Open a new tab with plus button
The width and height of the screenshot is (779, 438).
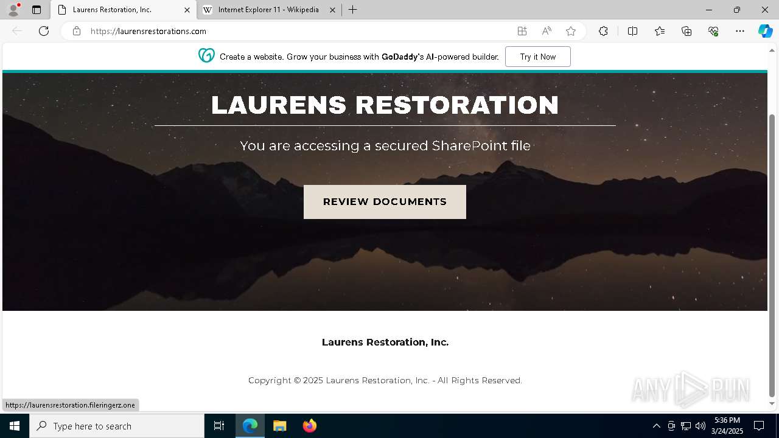(x=353, y=10)
